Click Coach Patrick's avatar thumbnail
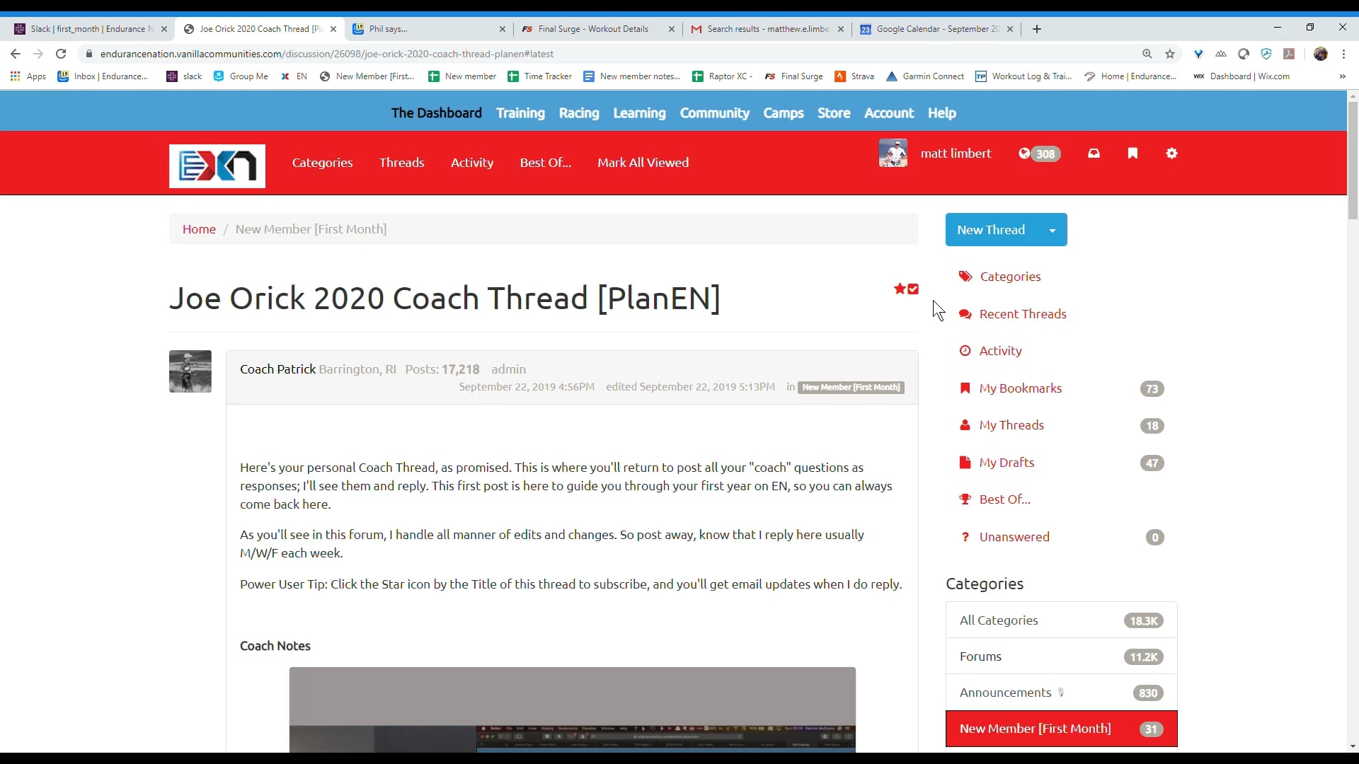Image resolution: width=1359 pixels, height=764 pixels. click(x=190, y=371)
